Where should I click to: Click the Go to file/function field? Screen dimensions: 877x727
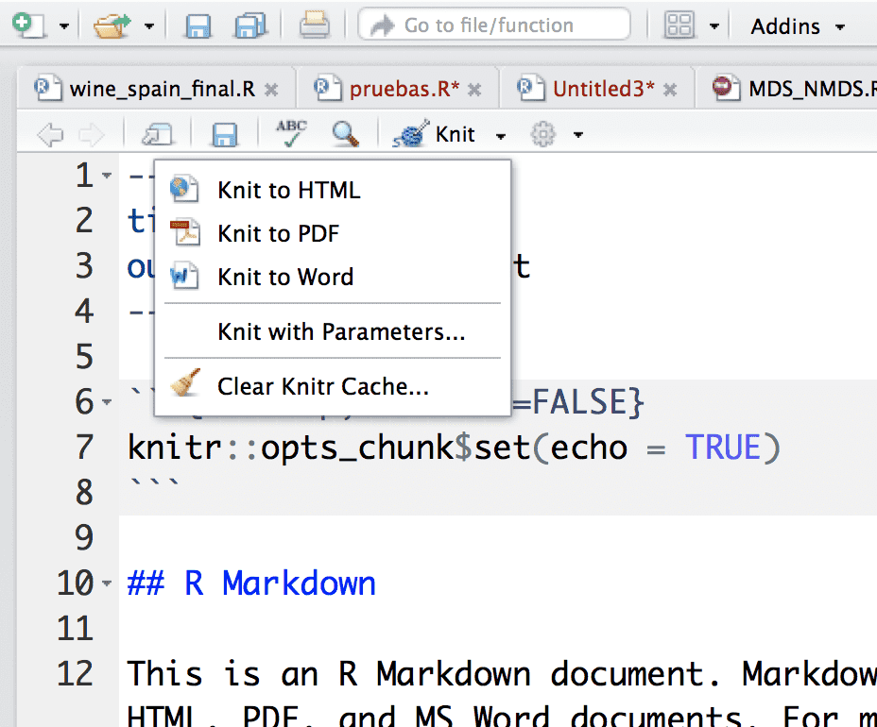point(494,25)
